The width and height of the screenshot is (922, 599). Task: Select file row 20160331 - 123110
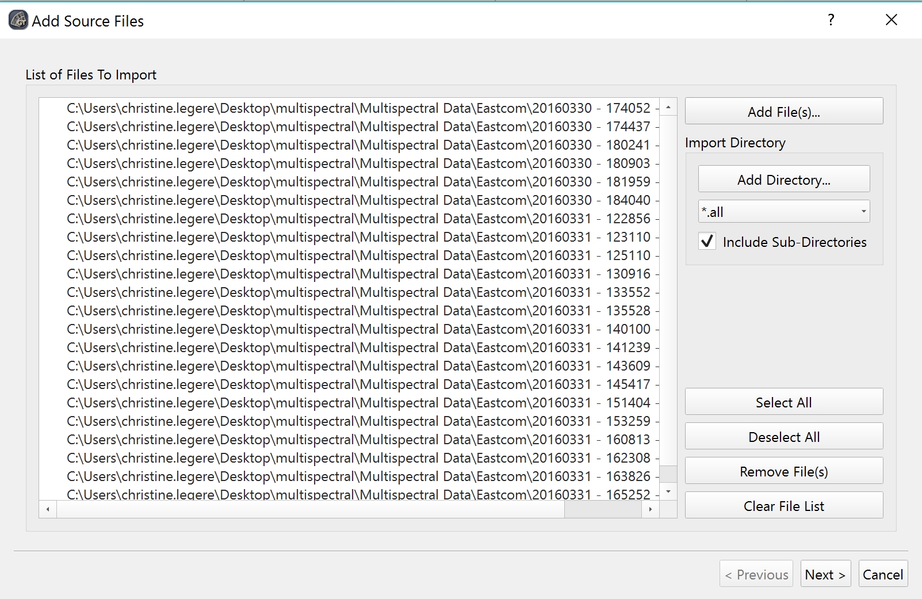click(x=349, y=237)
